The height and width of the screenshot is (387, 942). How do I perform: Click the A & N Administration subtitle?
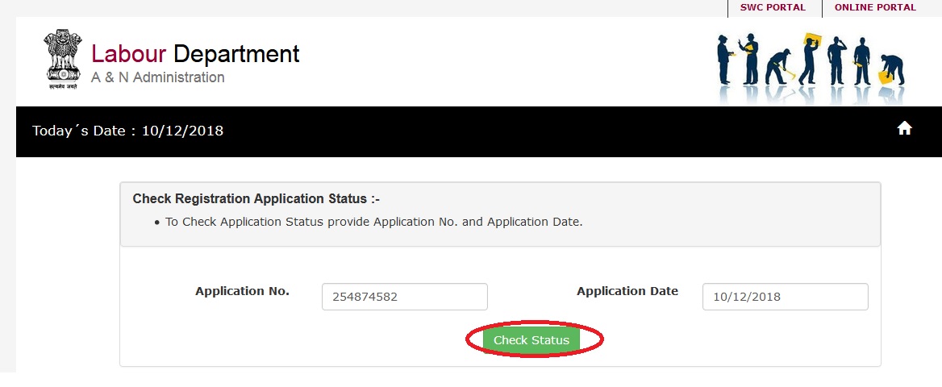pyautogui.click(x=158, y=77)
